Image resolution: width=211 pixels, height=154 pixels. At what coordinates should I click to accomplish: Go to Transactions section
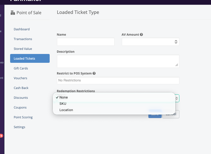(23, 39)
